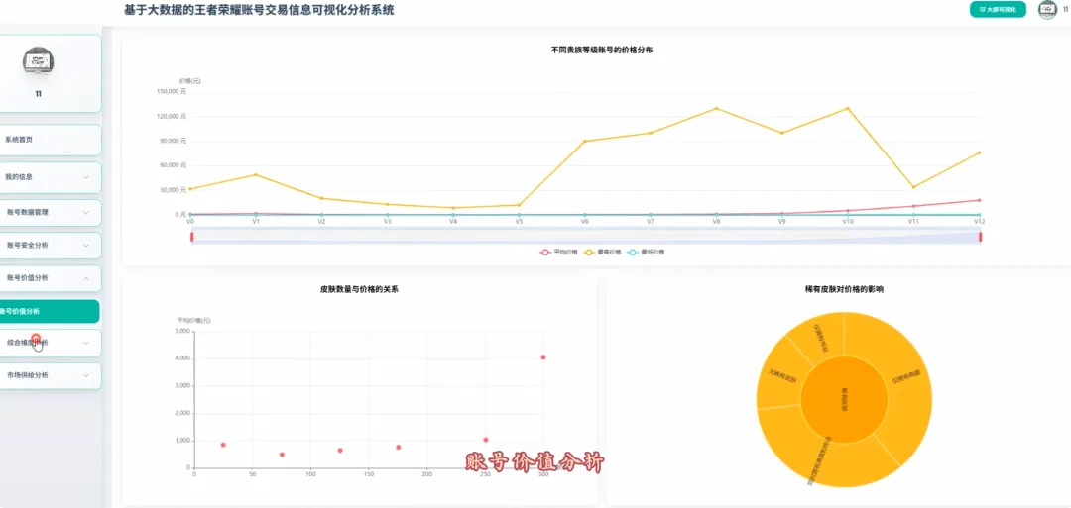Click the sidebar profile avatar image
Viewport: 1071px width, 508px height.
[39, 62]
